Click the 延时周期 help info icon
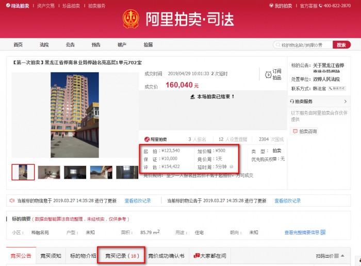Viewport: 361px width, 266px height. pos(232,166)
